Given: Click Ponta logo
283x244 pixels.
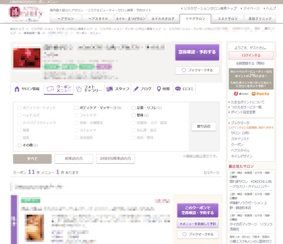Looking at the screenshot, I should [260, 94].
